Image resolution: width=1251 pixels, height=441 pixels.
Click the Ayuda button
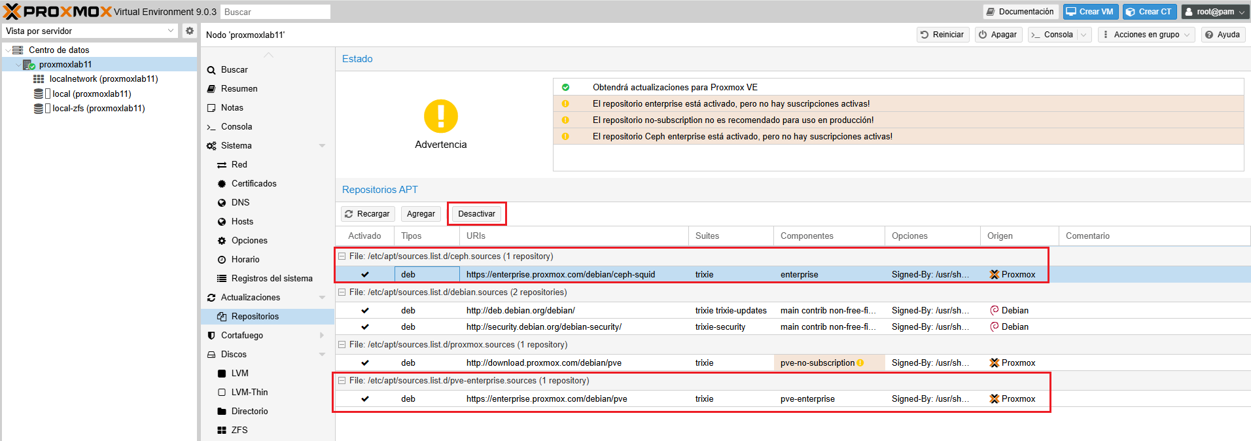[x=1223, y=35]
